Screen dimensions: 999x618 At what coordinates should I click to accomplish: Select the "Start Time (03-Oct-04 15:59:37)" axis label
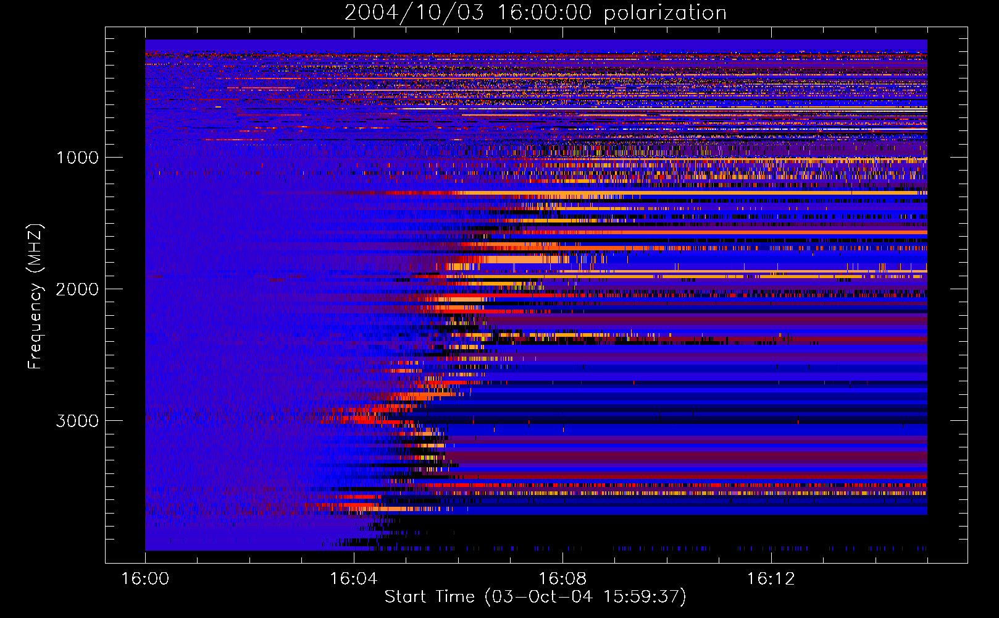click(x=535, y=597)
